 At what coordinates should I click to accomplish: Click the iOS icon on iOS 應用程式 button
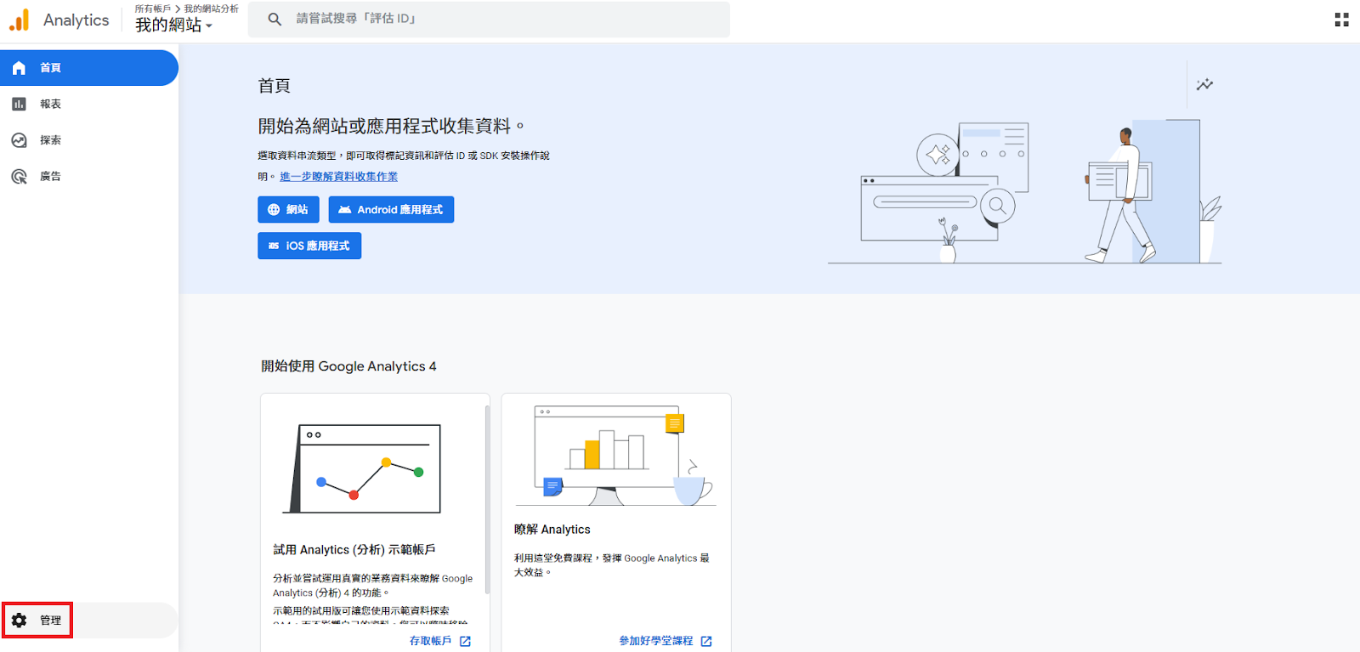click(274, 246)
